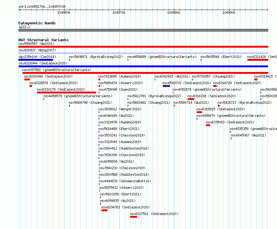Screen dimensions: 277x229
Task: Click nsv3533243 (Chaisson2019) variant
Action: point(122,135)
